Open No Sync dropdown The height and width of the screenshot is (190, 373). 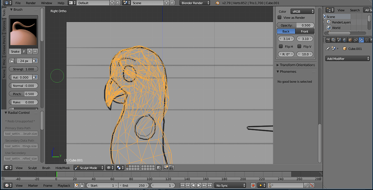[x=230, y=185]
